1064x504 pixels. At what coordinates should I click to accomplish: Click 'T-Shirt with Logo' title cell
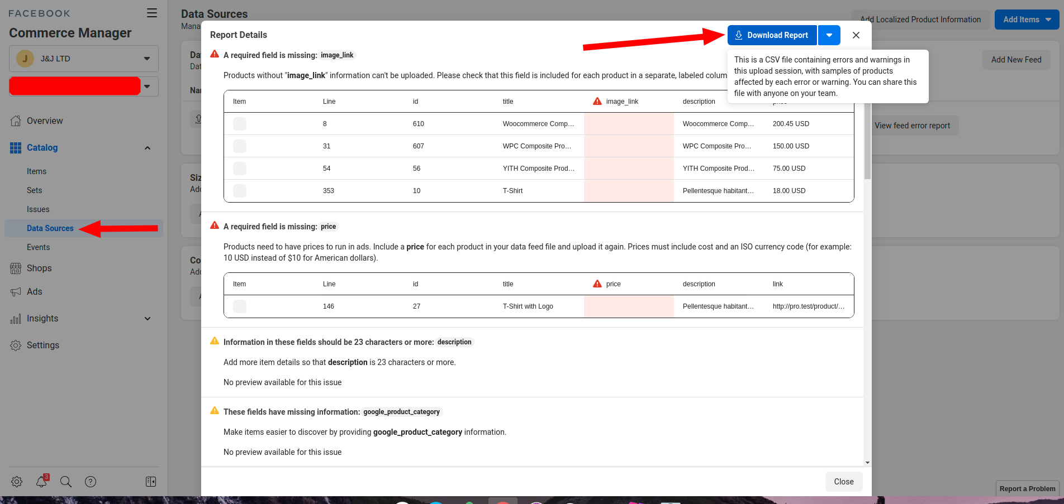click(528, 306)
